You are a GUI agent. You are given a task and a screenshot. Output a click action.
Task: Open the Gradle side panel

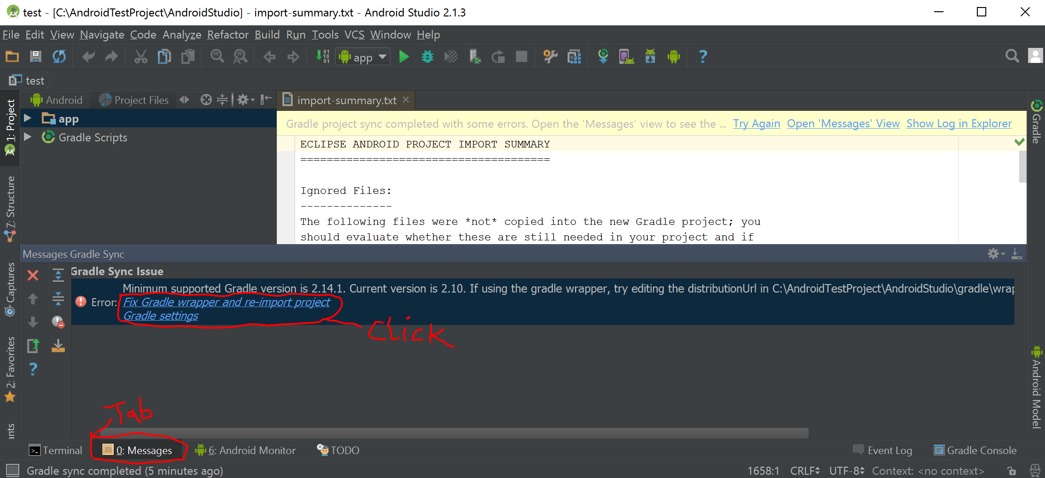(1036, 122)
